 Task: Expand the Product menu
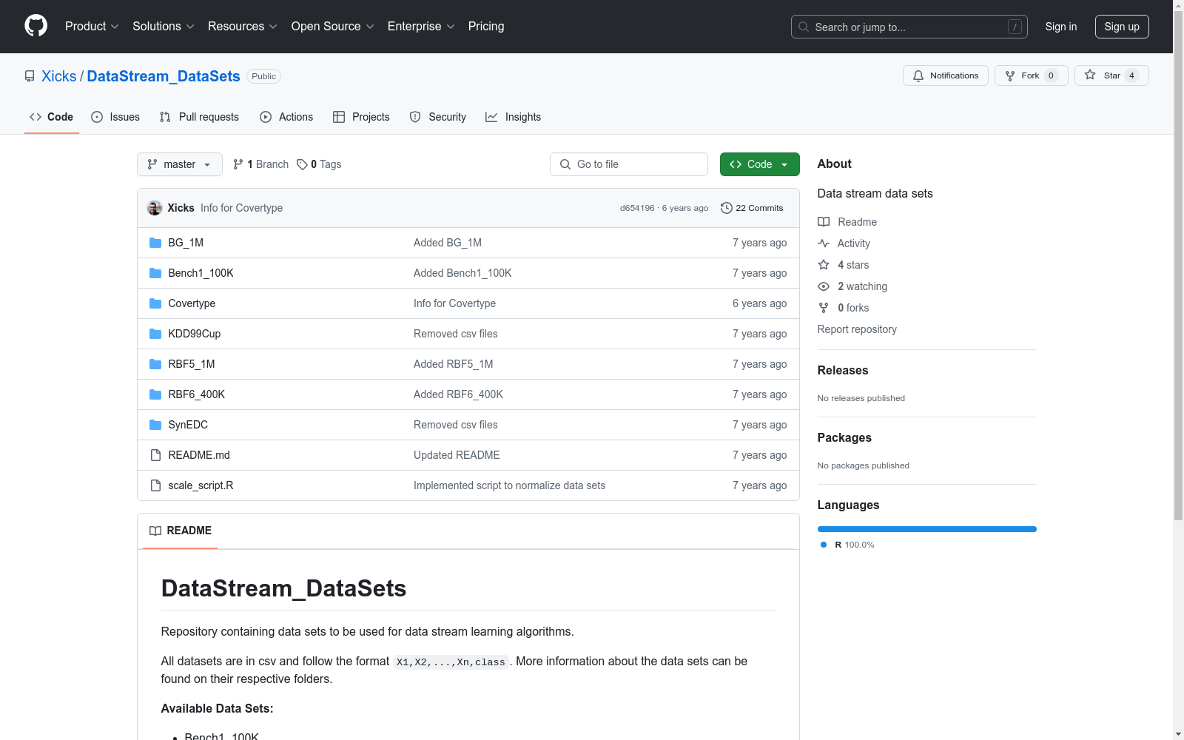[92, 26]
